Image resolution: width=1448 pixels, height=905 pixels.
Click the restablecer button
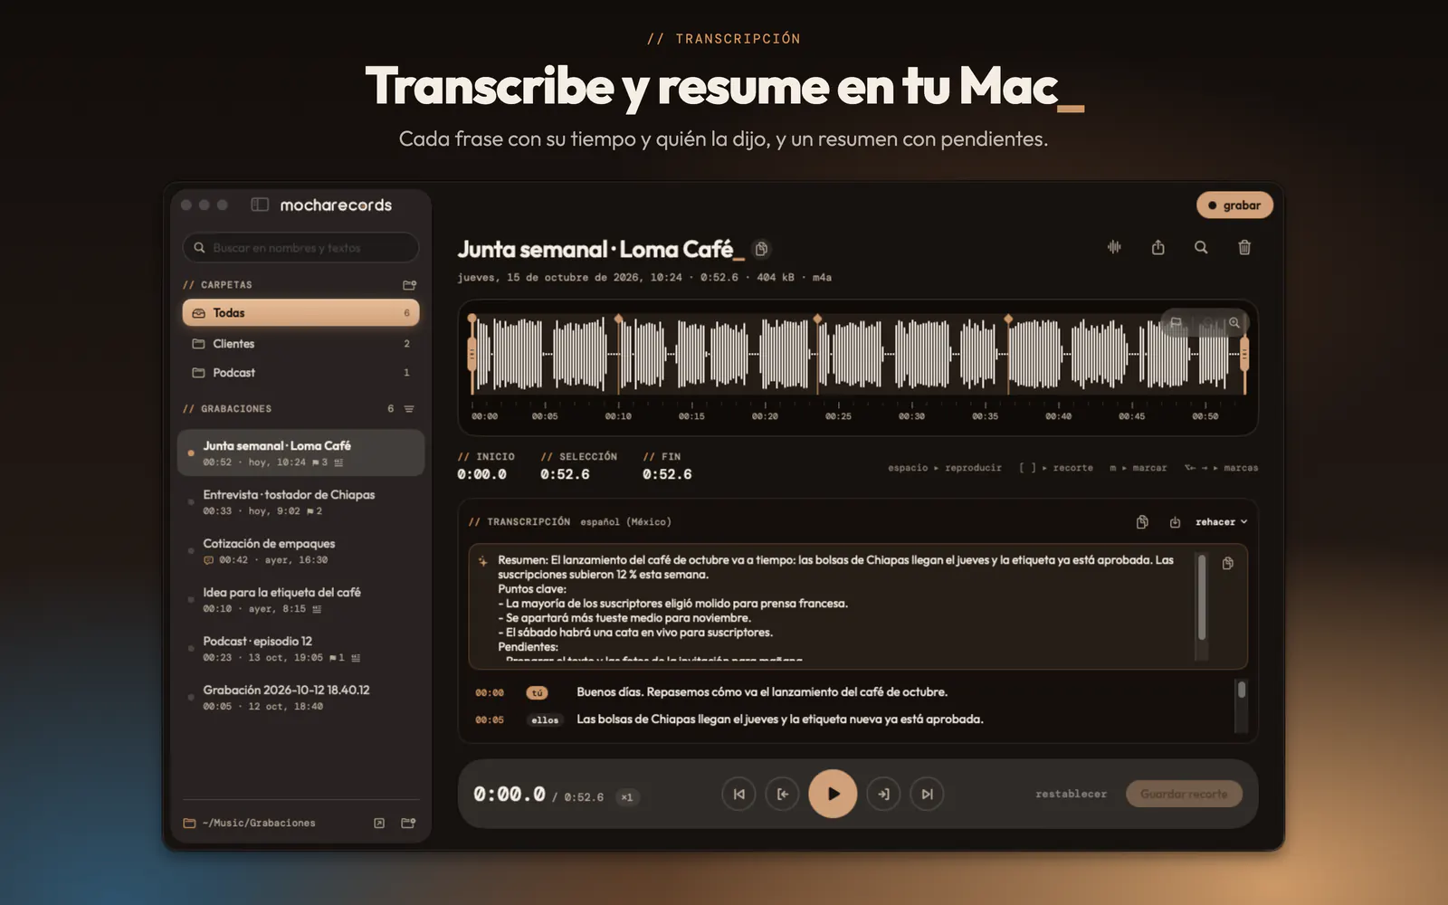click(1071, 794)
